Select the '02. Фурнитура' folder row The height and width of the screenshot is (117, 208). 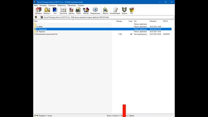point(103,29)
